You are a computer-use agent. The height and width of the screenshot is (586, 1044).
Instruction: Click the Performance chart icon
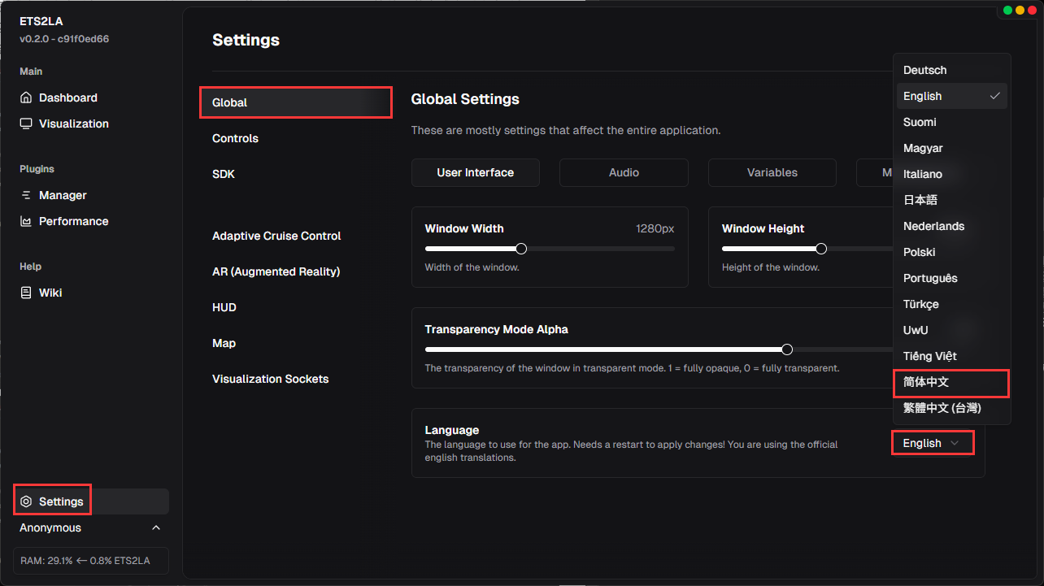[x=26, y=221]
